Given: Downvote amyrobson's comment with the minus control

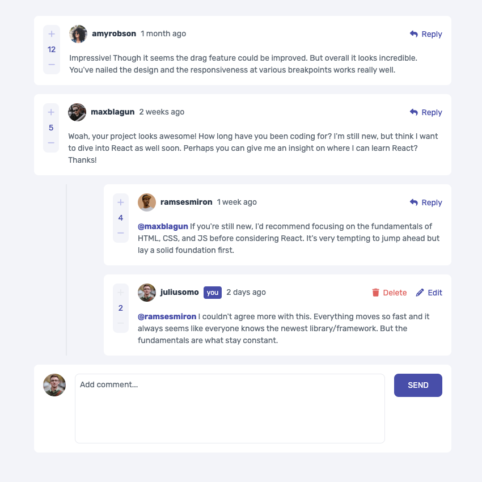Looking at the screenshot, I should tap(51, 65).
